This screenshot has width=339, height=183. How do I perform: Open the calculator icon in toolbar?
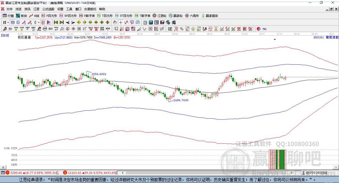151,22
